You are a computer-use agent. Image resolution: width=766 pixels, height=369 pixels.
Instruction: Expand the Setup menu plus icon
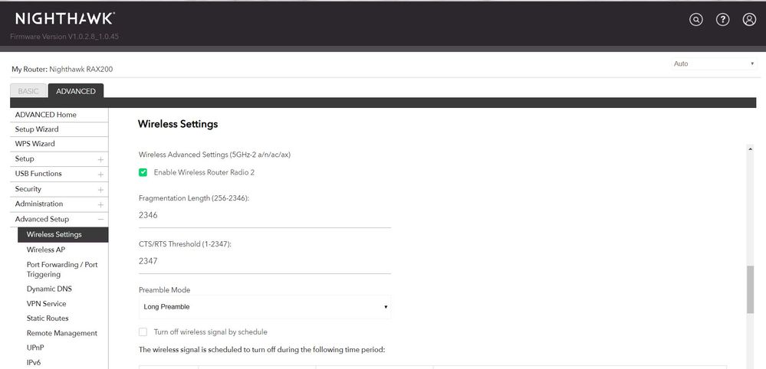tap(100, 159)
